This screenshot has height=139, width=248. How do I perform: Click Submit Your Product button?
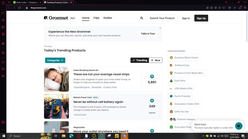coord(162,18)
